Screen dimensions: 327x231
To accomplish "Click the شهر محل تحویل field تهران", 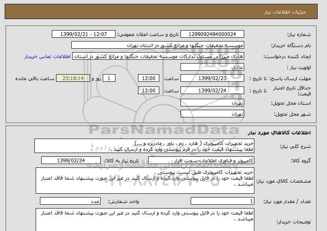I will click(212, 114).
